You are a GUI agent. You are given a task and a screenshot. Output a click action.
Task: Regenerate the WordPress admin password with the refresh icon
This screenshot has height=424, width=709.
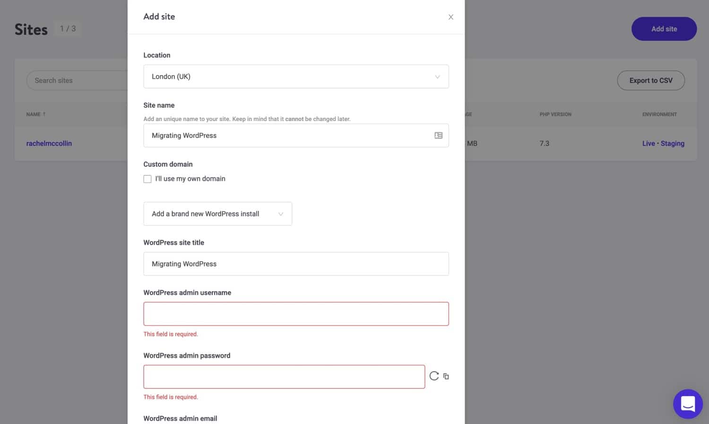coord(433,376)
